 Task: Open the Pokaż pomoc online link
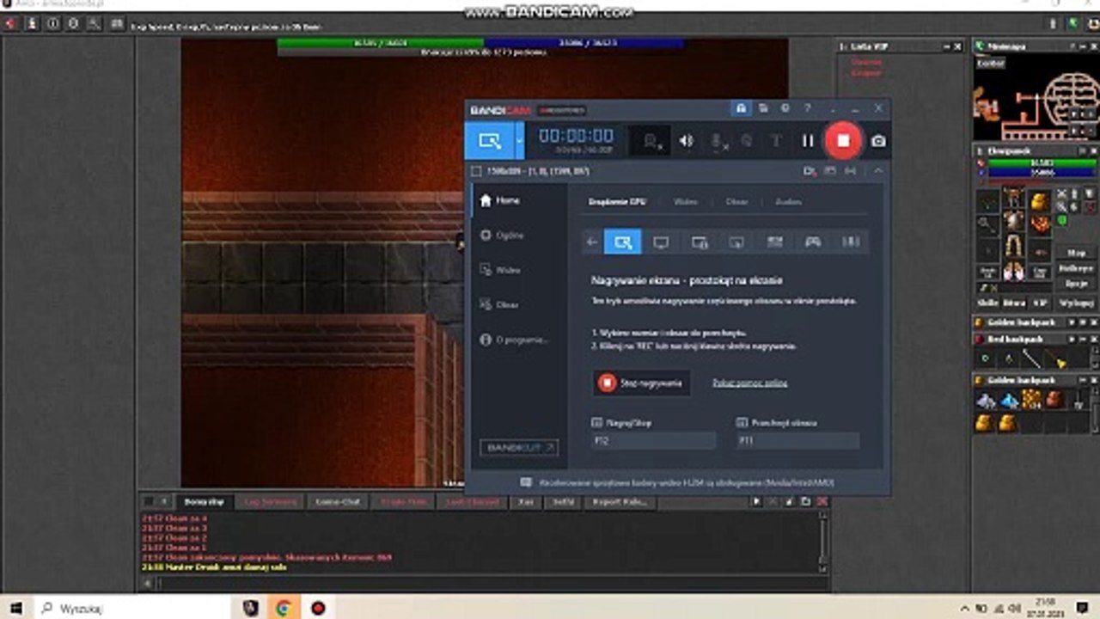coord(750,383)
